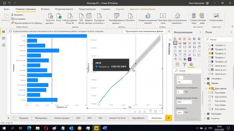Create a new measure (Создать меру)
The width and height of the screenshot is (234, 131).
(x=194, y=19)
